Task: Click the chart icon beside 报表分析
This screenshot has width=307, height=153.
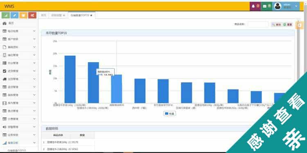Action: tap(5, 143)
